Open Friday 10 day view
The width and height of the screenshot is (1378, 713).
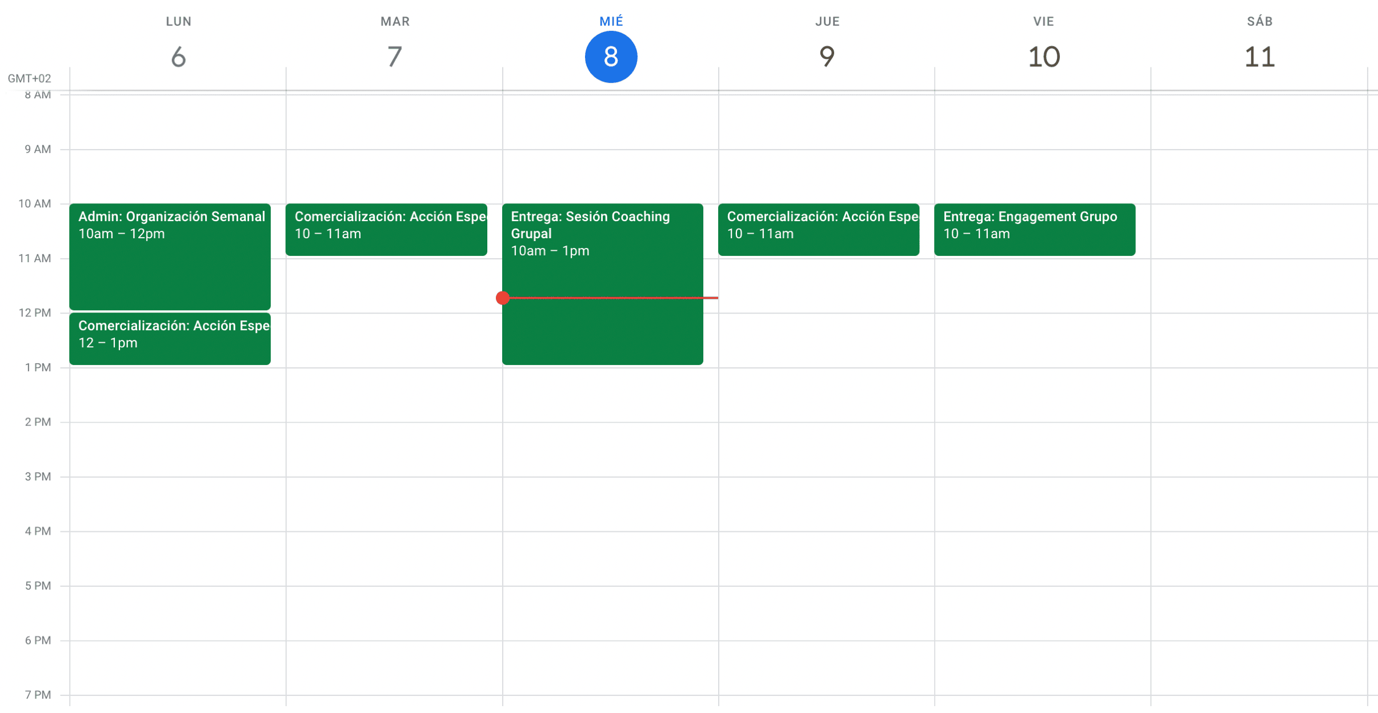[1043, 57]
